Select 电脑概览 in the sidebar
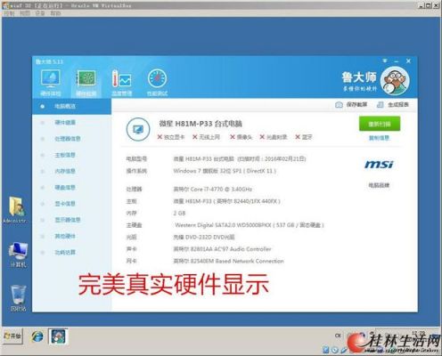The height and width of the screenshot is (356, 442). pyautogui.click(x=71, y=106)
